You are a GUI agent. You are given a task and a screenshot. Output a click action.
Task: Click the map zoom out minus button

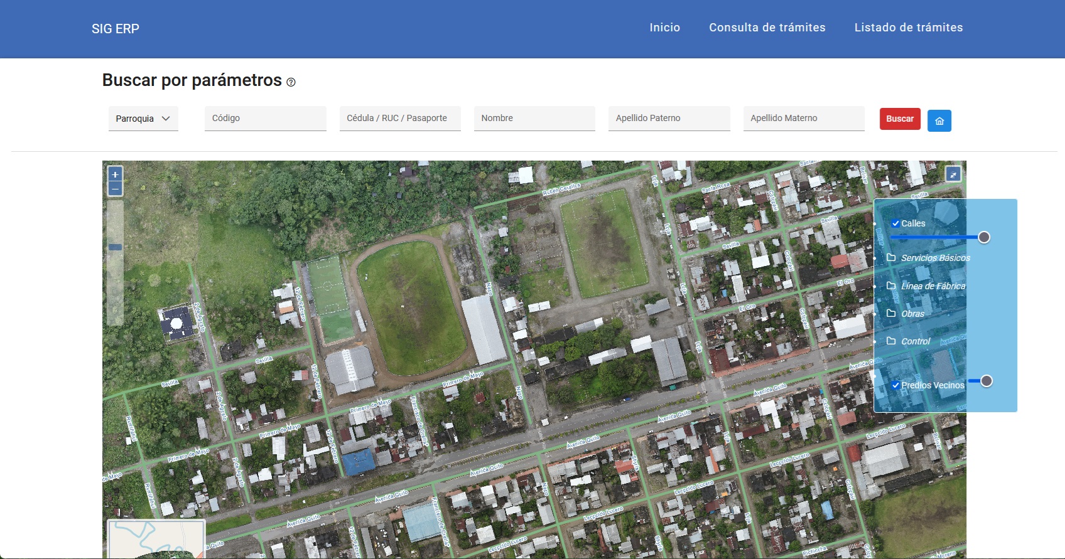(115, 189)
